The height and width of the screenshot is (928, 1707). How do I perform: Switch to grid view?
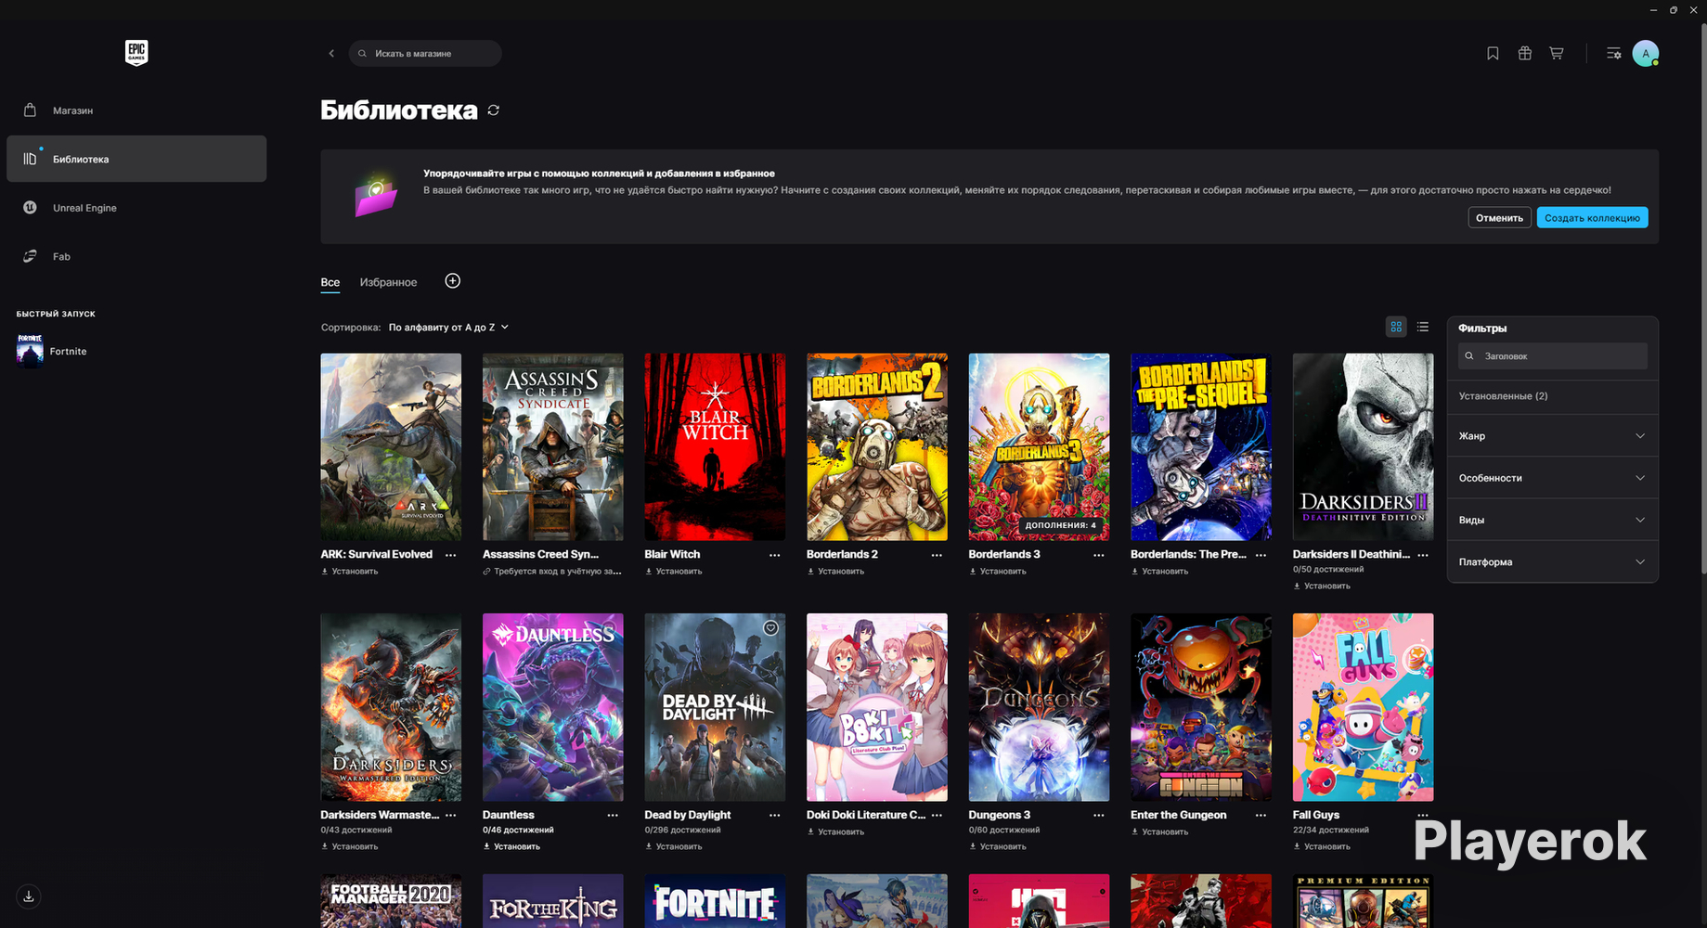click(x=1396, y=327)
